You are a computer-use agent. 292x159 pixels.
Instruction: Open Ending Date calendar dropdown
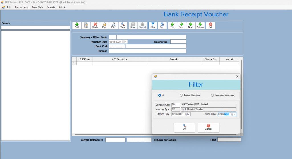click(233, 114)
